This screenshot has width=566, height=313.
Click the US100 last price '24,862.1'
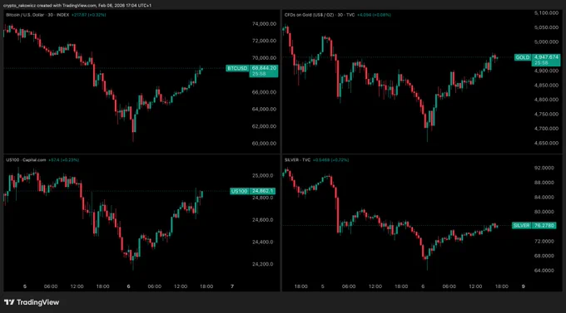263,191
